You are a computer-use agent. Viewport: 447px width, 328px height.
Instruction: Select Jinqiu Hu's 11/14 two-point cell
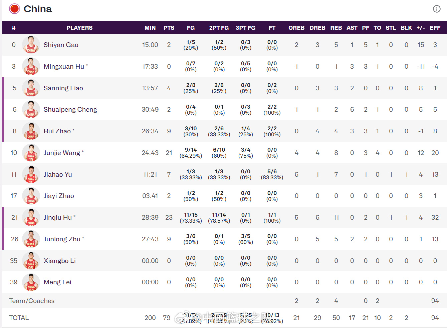pos(219,217)
